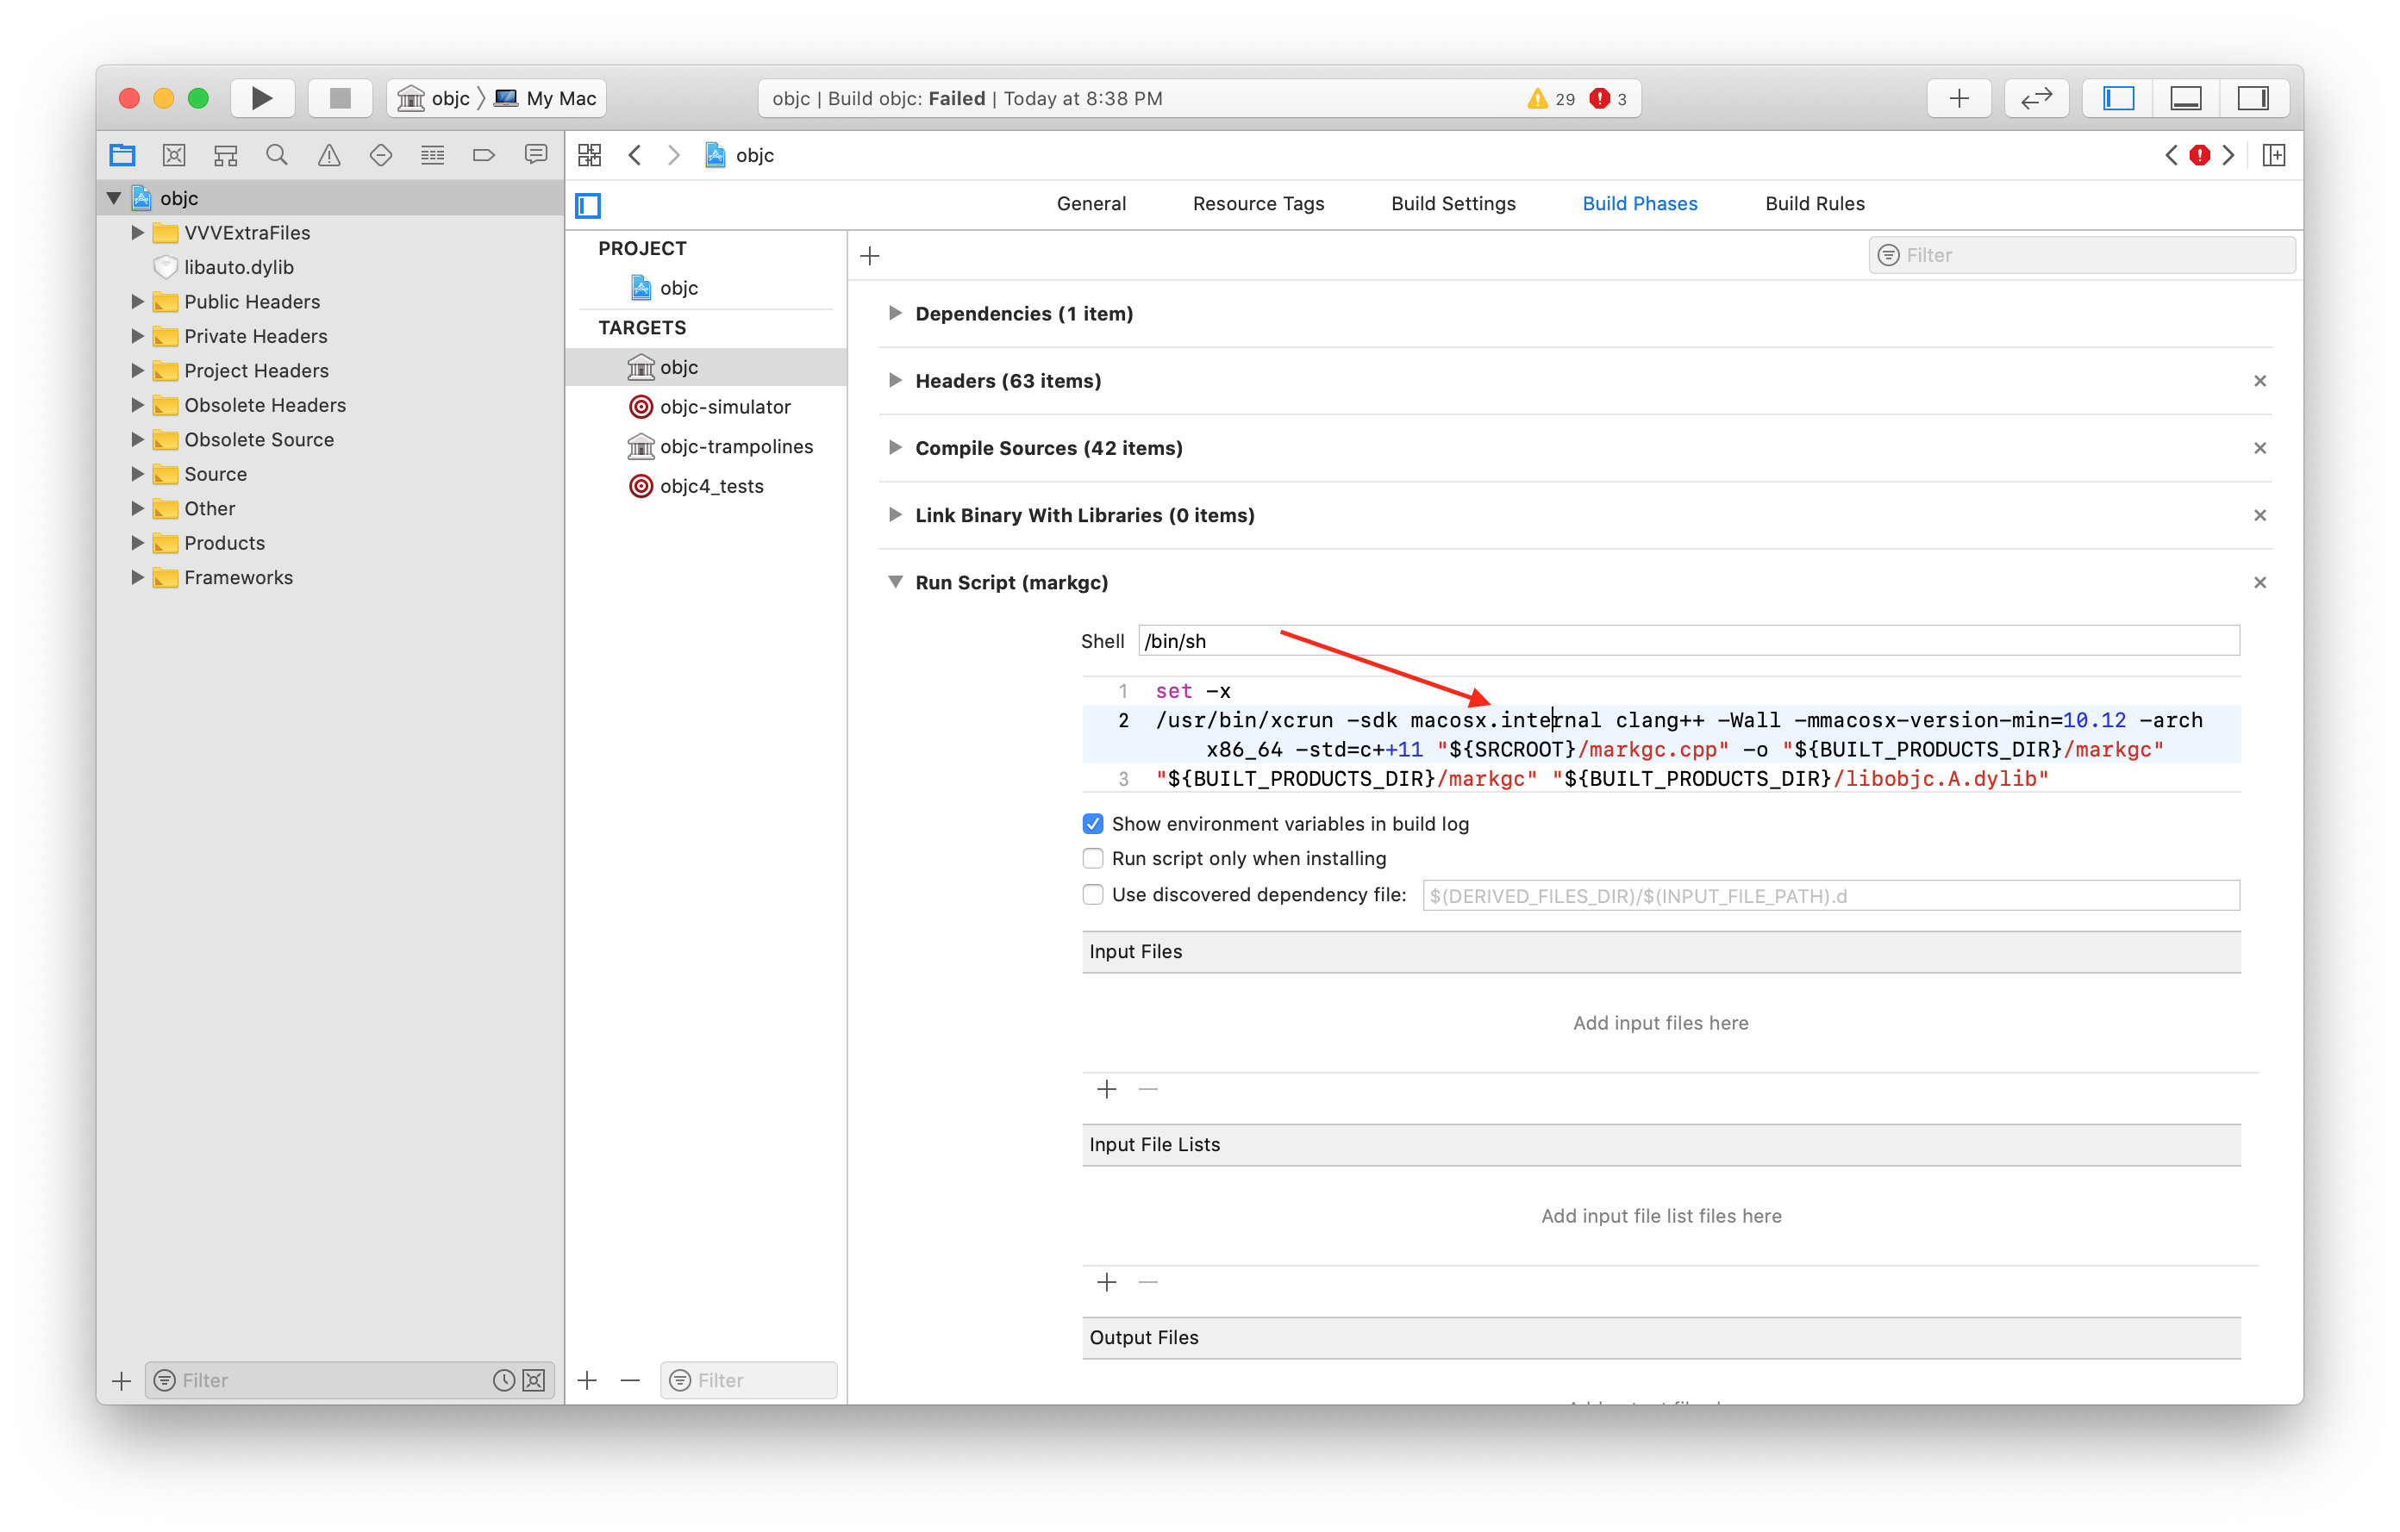Add an input file plus button
2400x1532 pixels.
pos(1106,1090)
